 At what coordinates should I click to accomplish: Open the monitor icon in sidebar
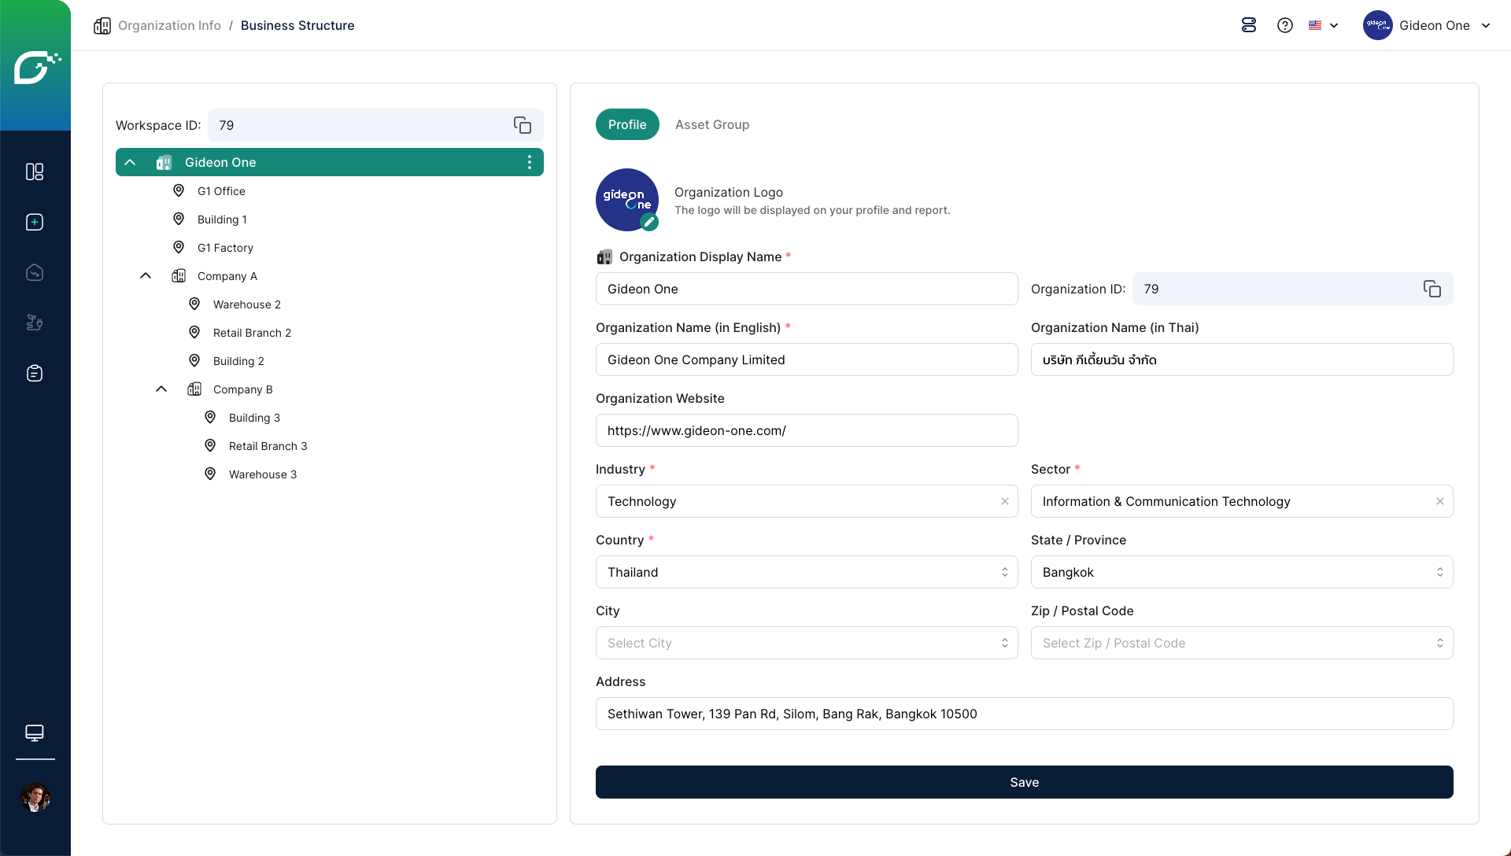tap(35, 732)
